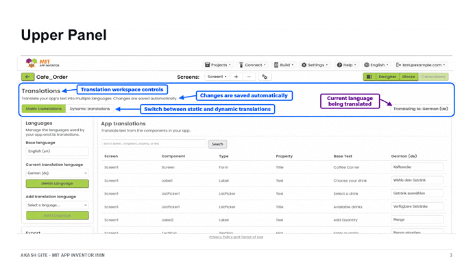This screenshot has width=473, height=266.
Task: Open the Settings menu
Action: 315,65
